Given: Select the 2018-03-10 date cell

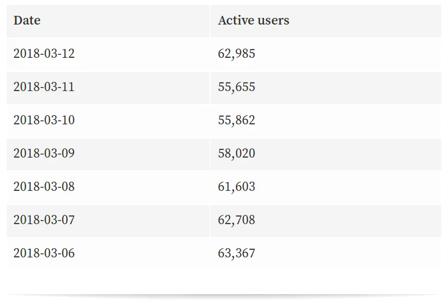Looking at the screenshot, I should coord(44,120).
